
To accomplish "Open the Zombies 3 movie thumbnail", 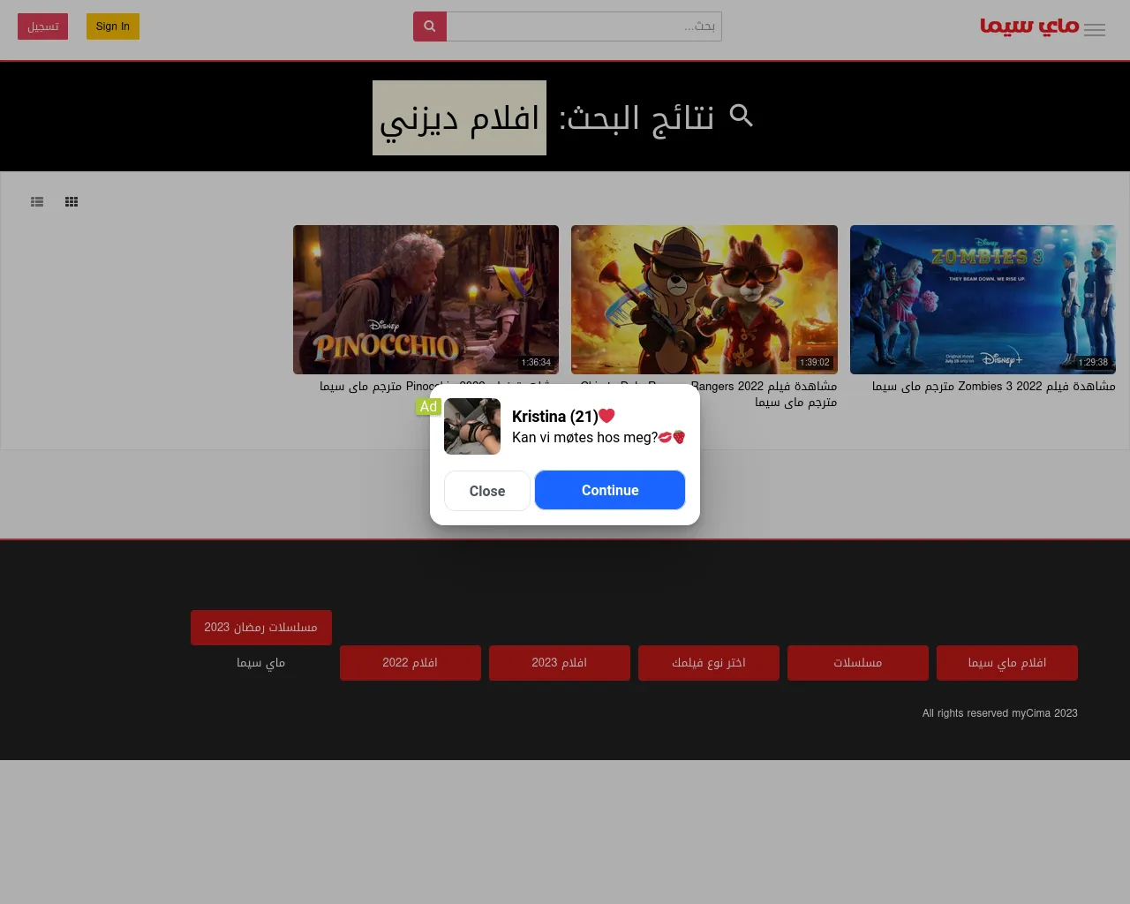I will [983, 299].
